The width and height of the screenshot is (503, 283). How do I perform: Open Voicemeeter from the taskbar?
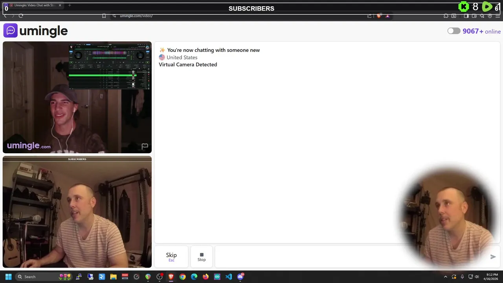pos(125,277)
